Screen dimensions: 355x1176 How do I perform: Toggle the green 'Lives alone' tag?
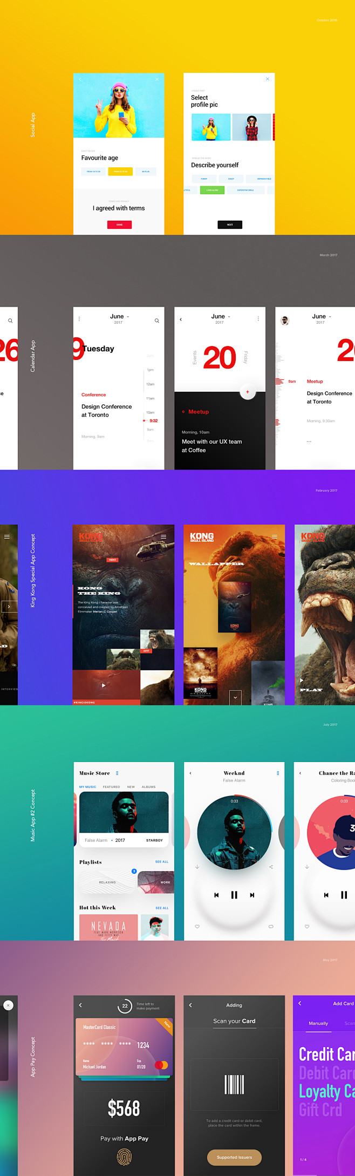pyautogui.click(x=213, y=190)
